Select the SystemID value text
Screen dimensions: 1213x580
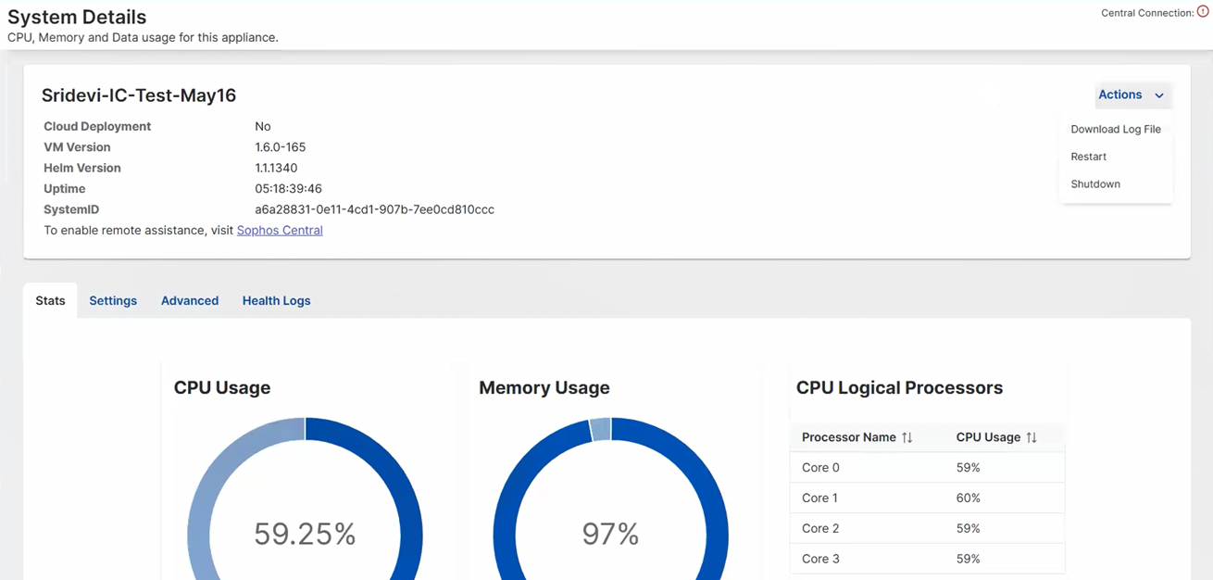tap(374, 209)
